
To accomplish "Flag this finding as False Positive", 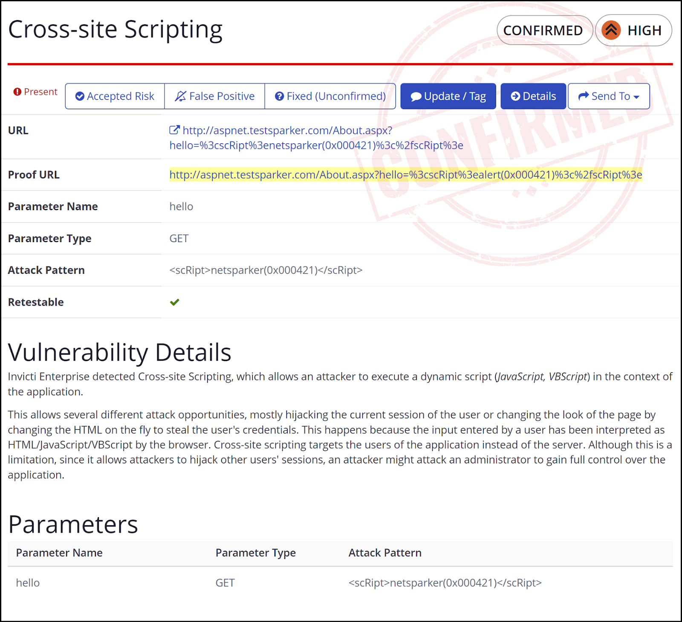I will [x=214, y=96].
